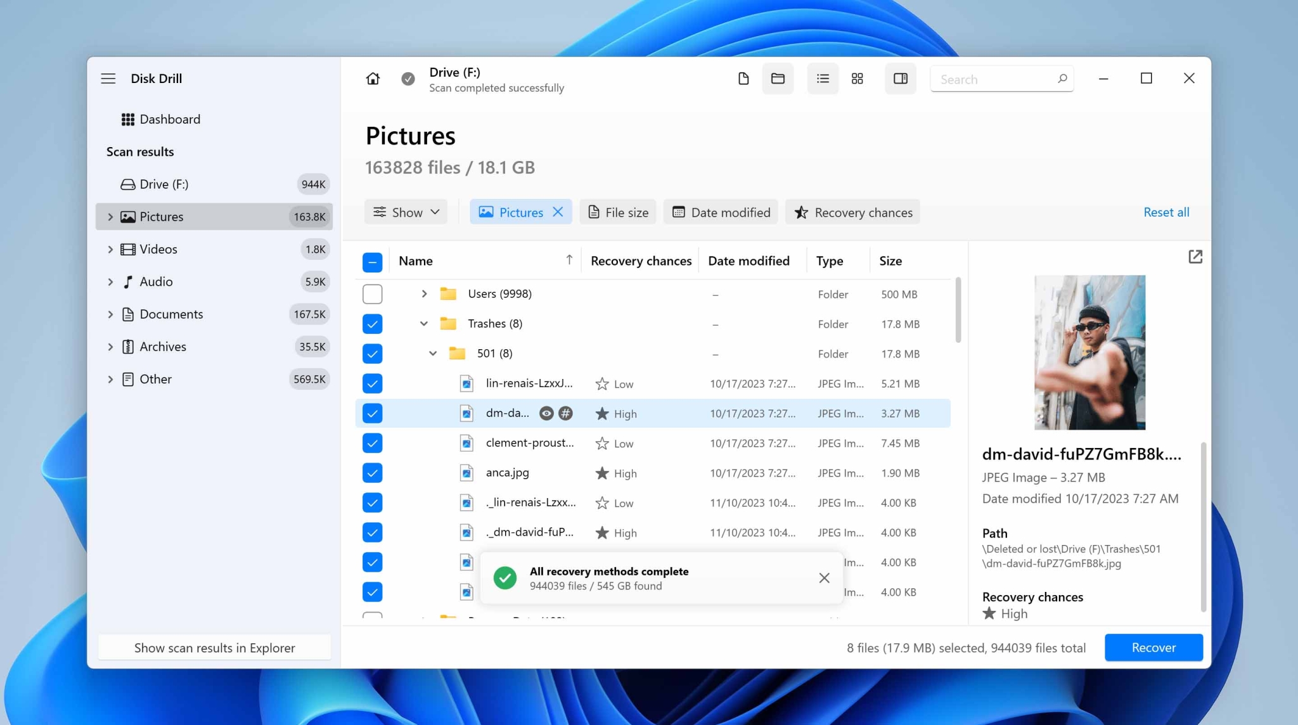Expand the Users (9998) folder
Screen dimensions: 1298x725
tap(424, 294)
